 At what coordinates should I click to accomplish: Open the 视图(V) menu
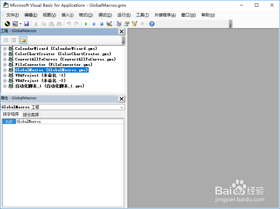pos(49,15)
